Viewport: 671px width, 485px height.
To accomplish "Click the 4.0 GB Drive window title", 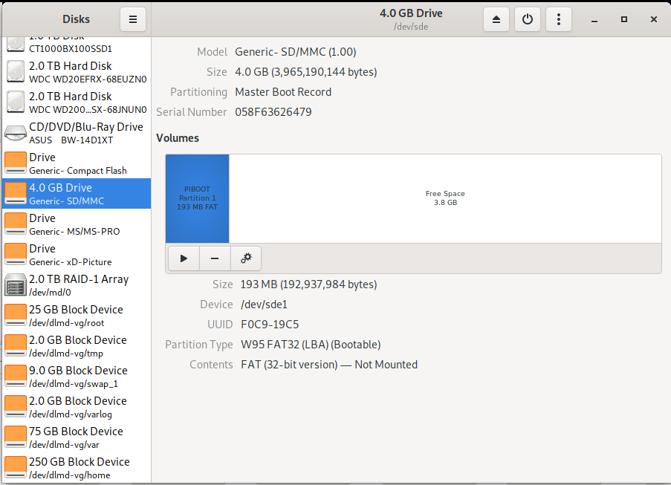I will point(411,13).
